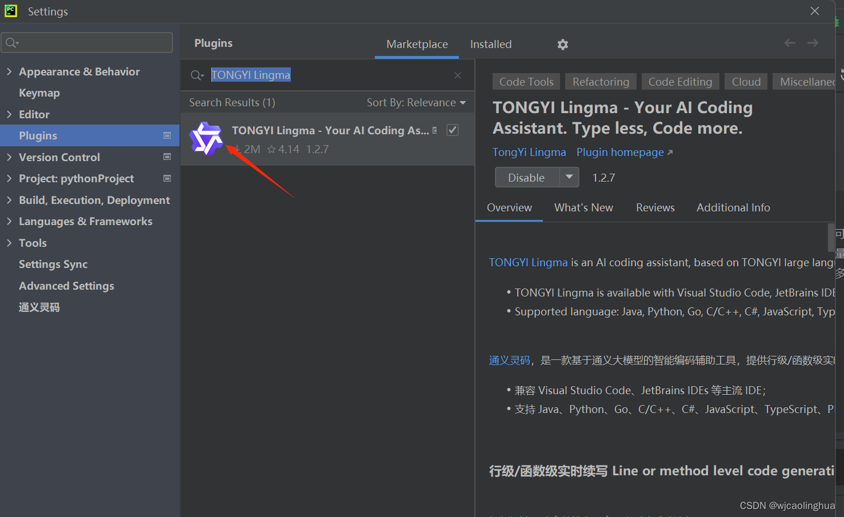Switch to the Marketplace tab

(x=417, y=44)
